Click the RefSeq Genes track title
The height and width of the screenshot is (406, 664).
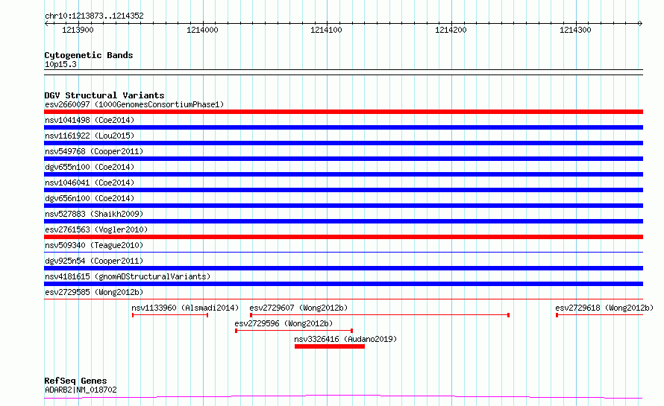click(75, 381)
